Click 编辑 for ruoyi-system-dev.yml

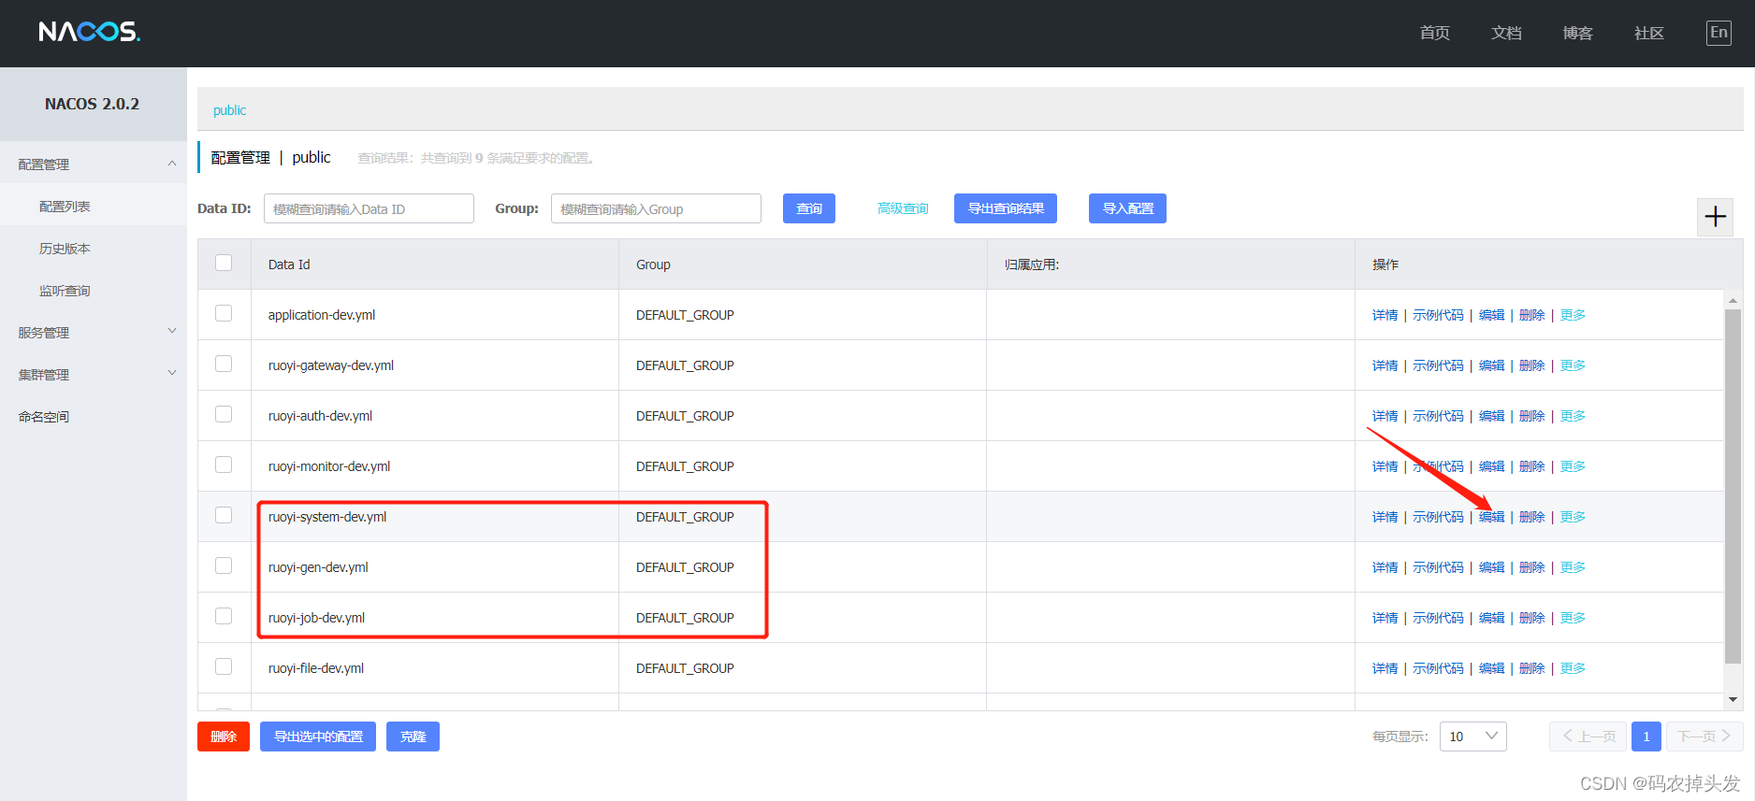coord(1491,517)
